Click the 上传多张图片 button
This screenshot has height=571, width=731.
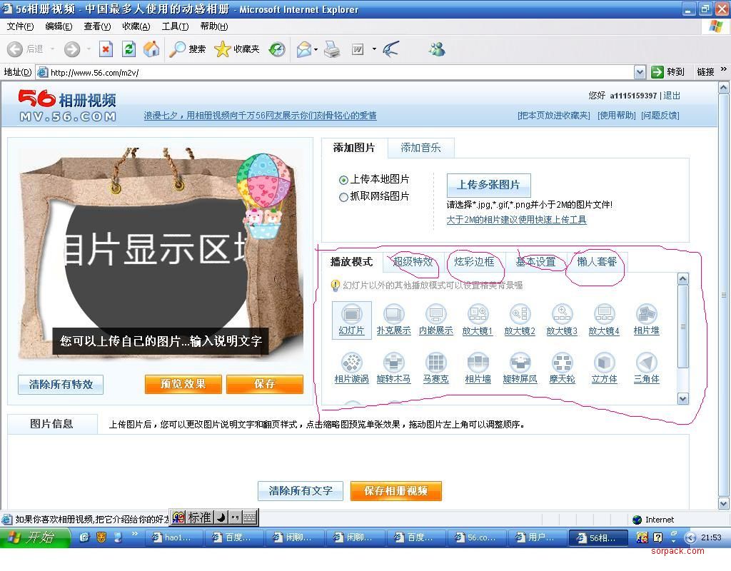click(488, 185)
